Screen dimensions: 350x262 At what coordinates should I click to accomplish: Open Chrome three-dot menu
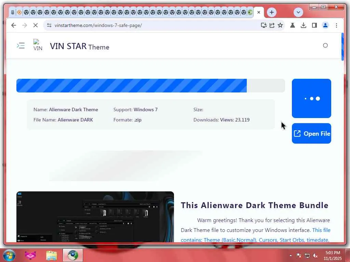(336, 25)
